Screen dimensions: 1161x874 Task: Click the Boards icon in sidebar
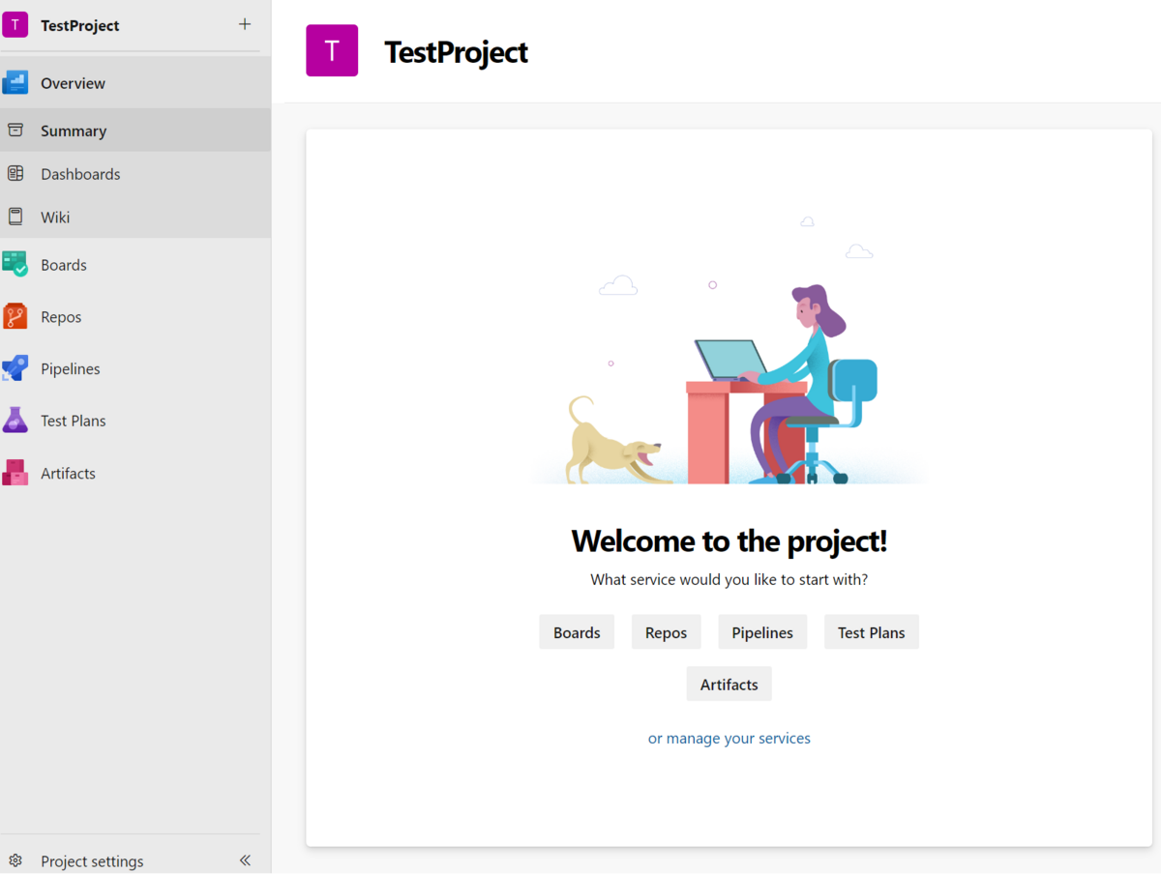[x=15, y=264]
